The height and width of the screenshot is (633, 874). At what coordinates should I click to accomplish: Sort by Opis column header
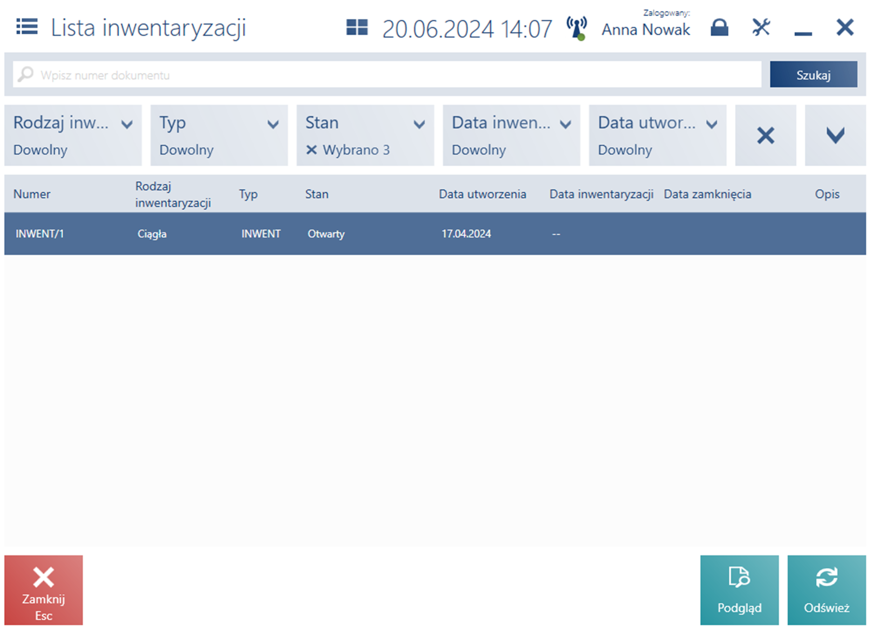[x=827, y=194]
